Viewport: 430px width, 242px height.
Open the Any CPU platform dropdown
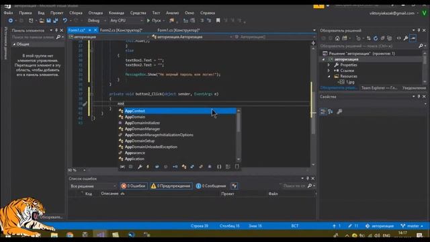pyautogui.click(x=126, y=21)
